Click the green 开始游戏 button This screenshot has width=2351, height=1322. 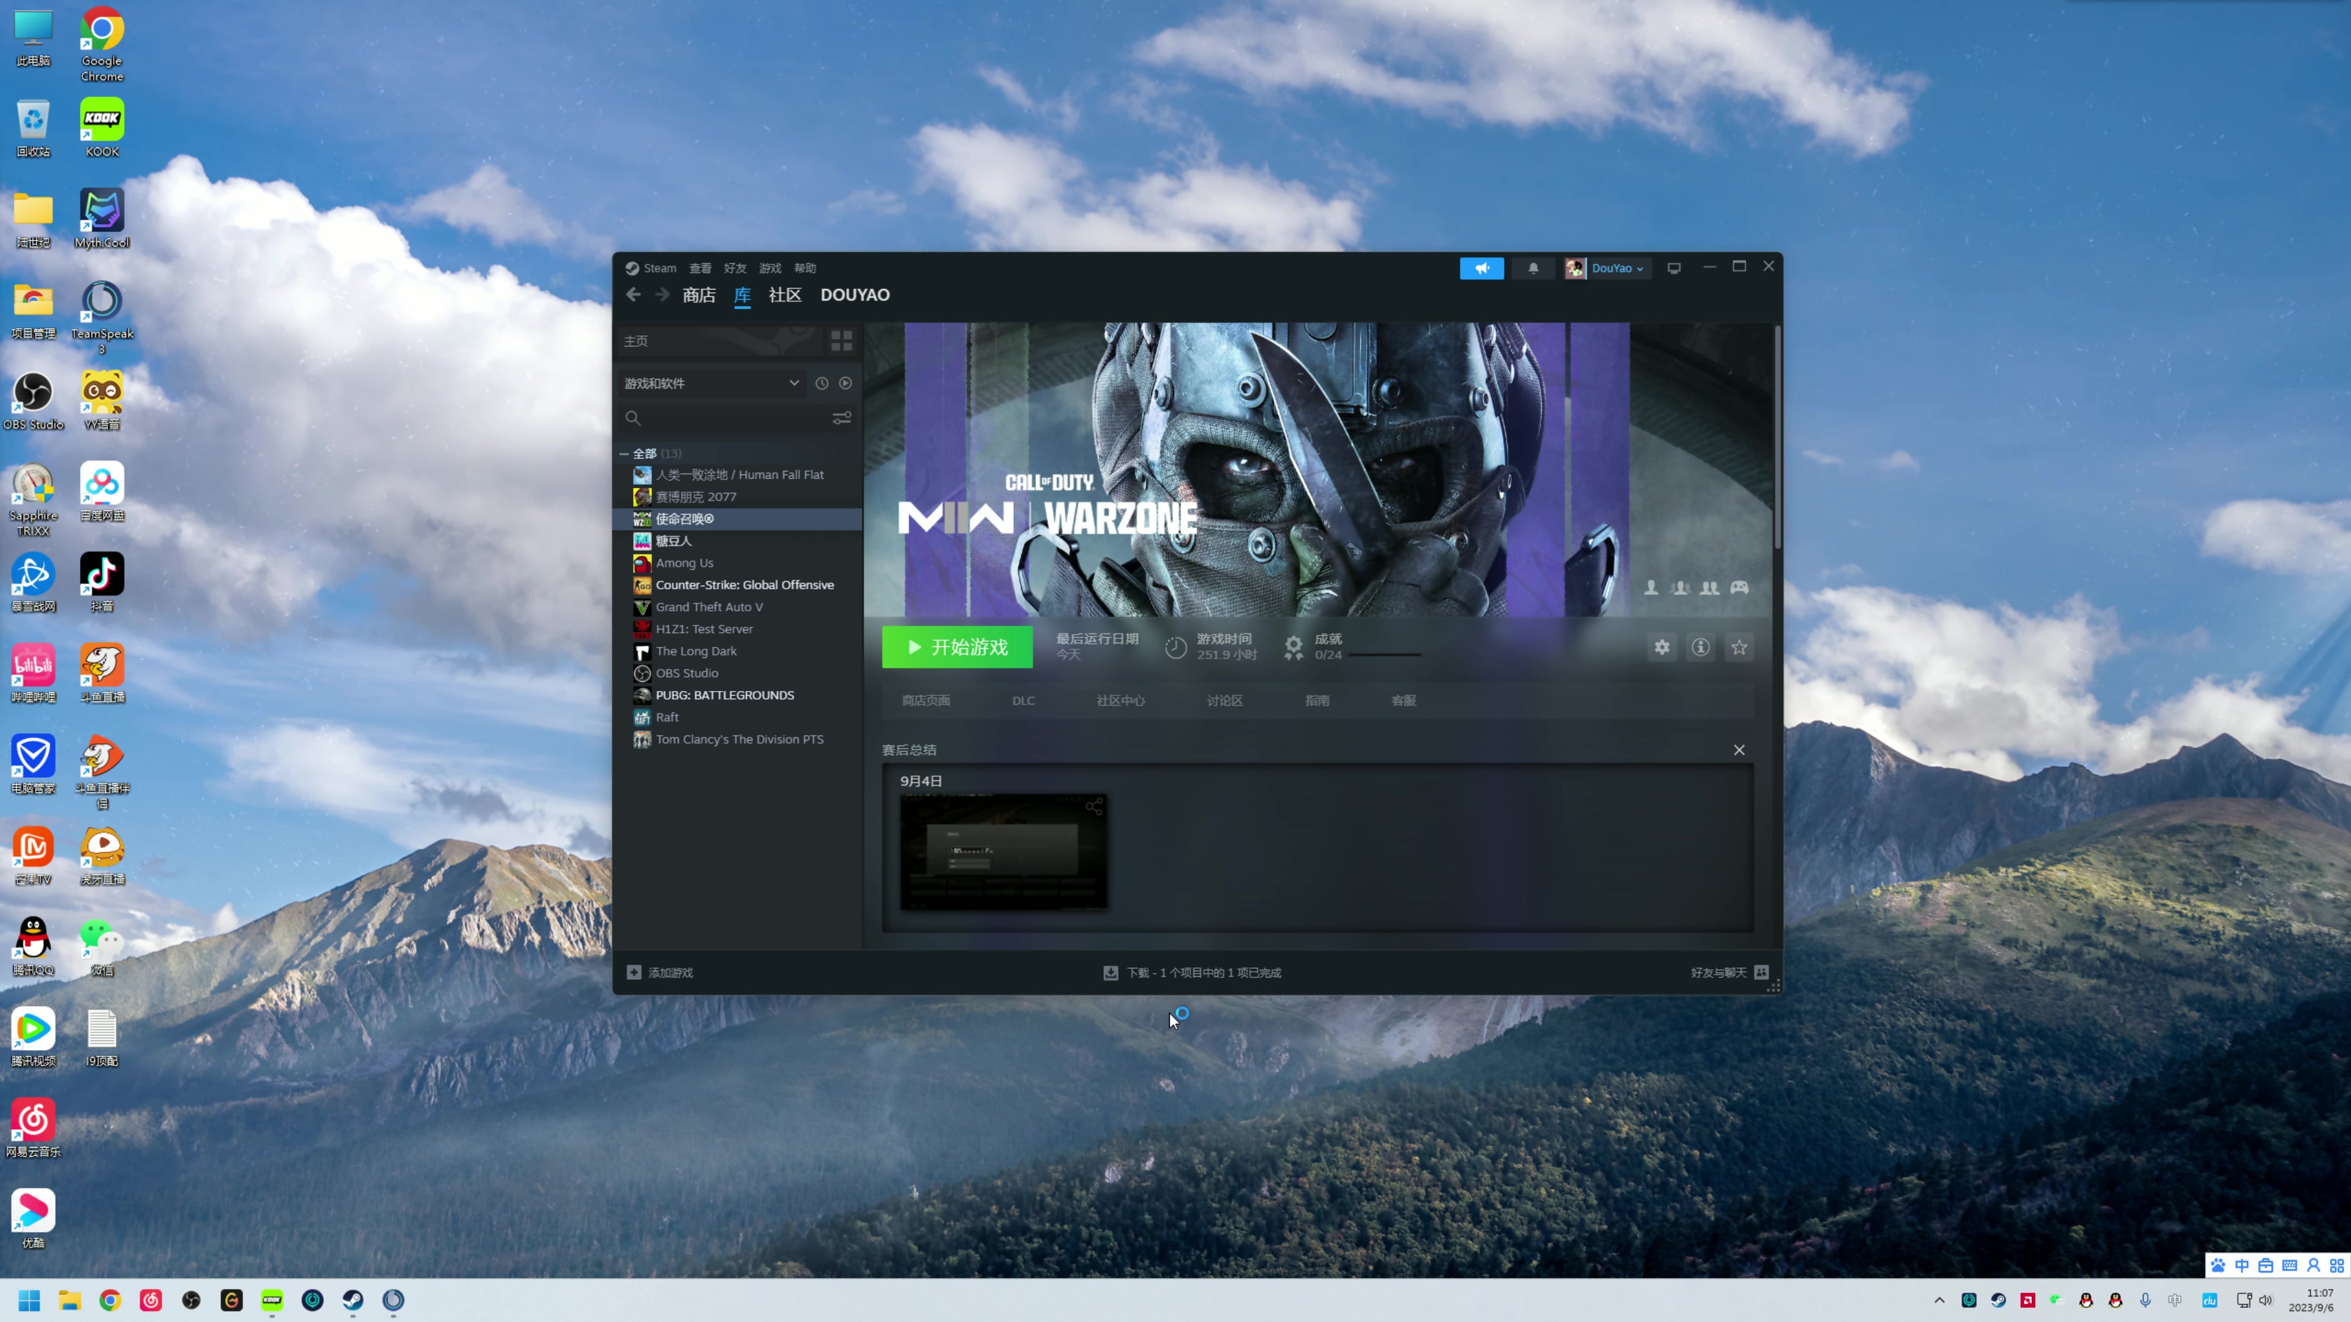pyautogui.click(x=958, y=647)
